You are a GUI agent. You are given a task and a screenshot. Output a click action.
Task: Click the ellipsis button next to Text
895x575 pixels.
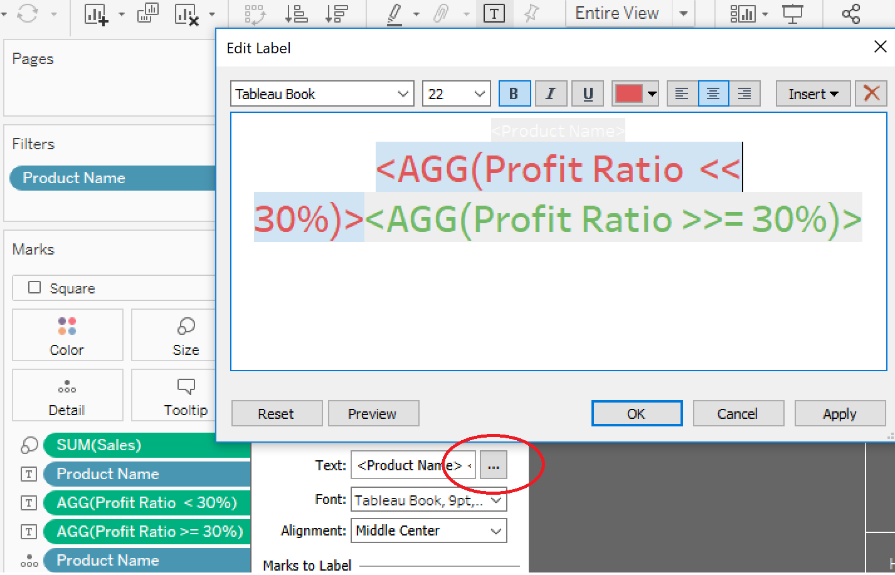(x=494, y=466)
